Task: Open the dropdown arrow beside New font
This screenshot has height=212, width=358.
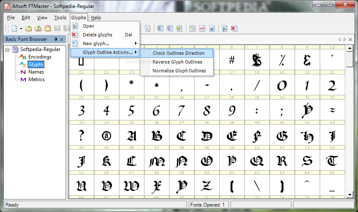Action: pyautogui.click(x=21, y=28)
